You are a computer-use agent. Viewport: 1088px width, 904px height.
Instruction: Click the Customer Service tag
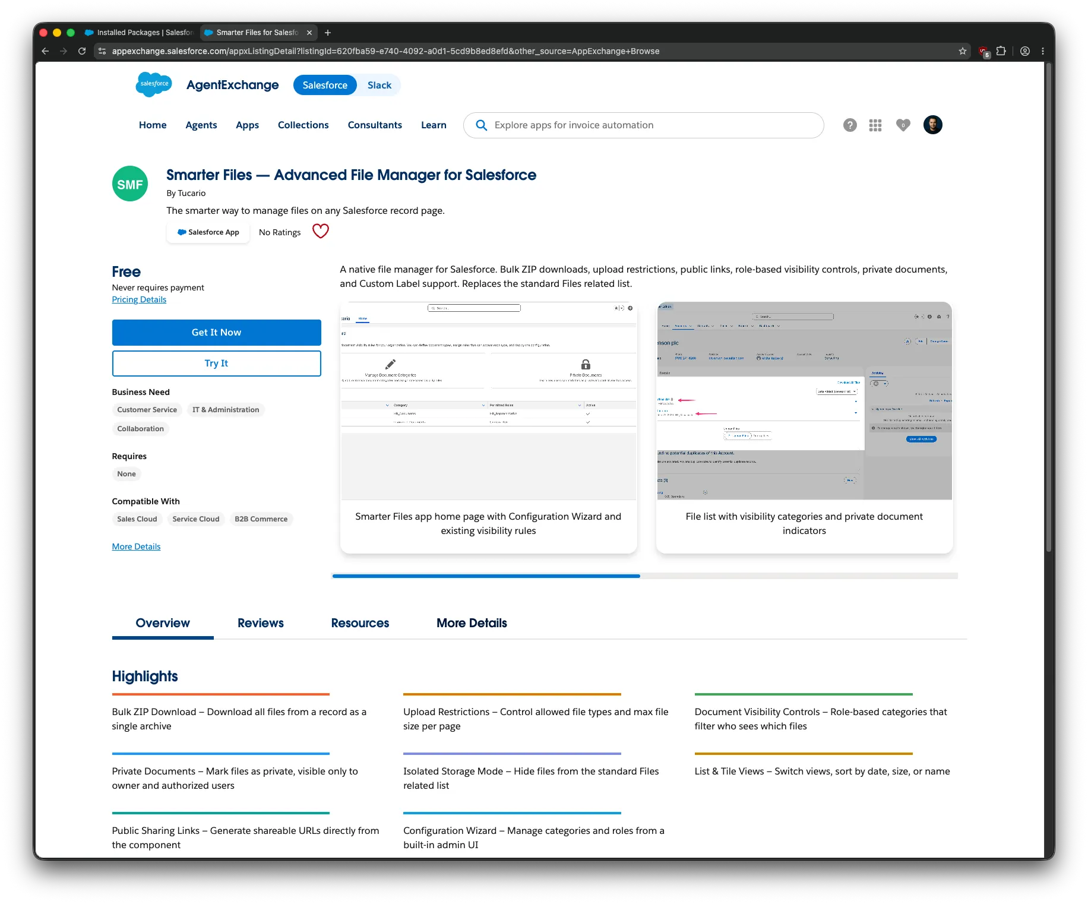point(147,410)
